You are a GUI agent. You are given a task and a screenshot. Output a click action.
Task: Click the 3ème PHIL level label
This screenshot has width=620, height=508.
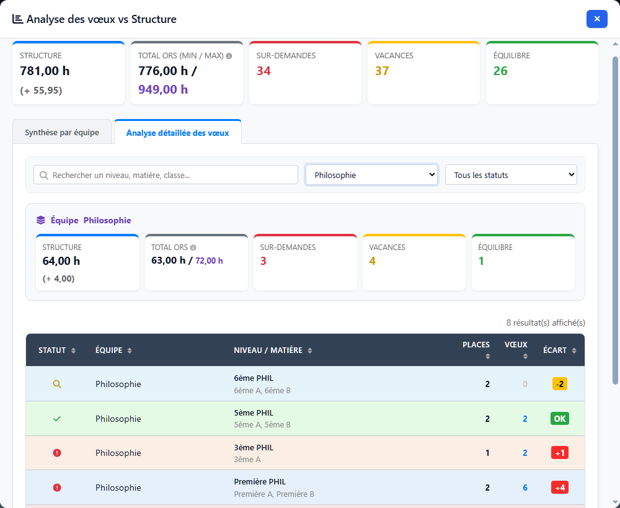coord(254,447)
